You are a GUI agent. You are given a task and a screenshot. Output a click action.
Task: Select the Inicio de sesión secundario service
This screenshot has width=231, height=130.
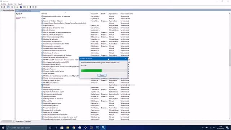pyautogui.click(x=88, y=46)
